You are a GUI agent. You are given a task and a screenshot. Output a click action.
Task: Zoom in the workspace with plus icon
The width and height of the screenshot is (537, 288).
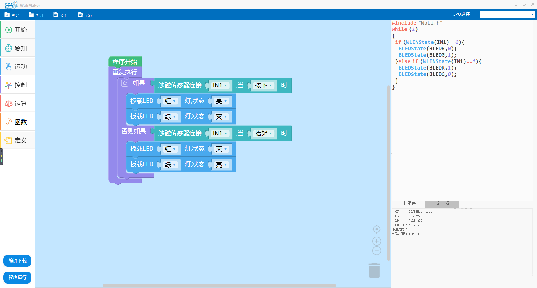376,241
